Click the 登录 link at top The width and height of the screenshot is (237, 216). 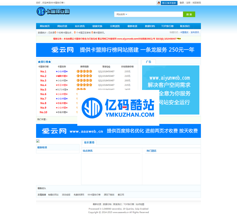(x=182, y=3)
